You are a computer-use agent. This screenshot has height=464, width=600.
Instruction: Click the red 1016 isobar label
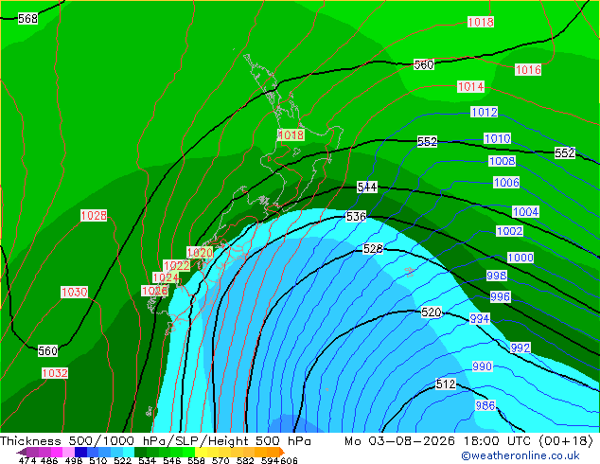528,70
